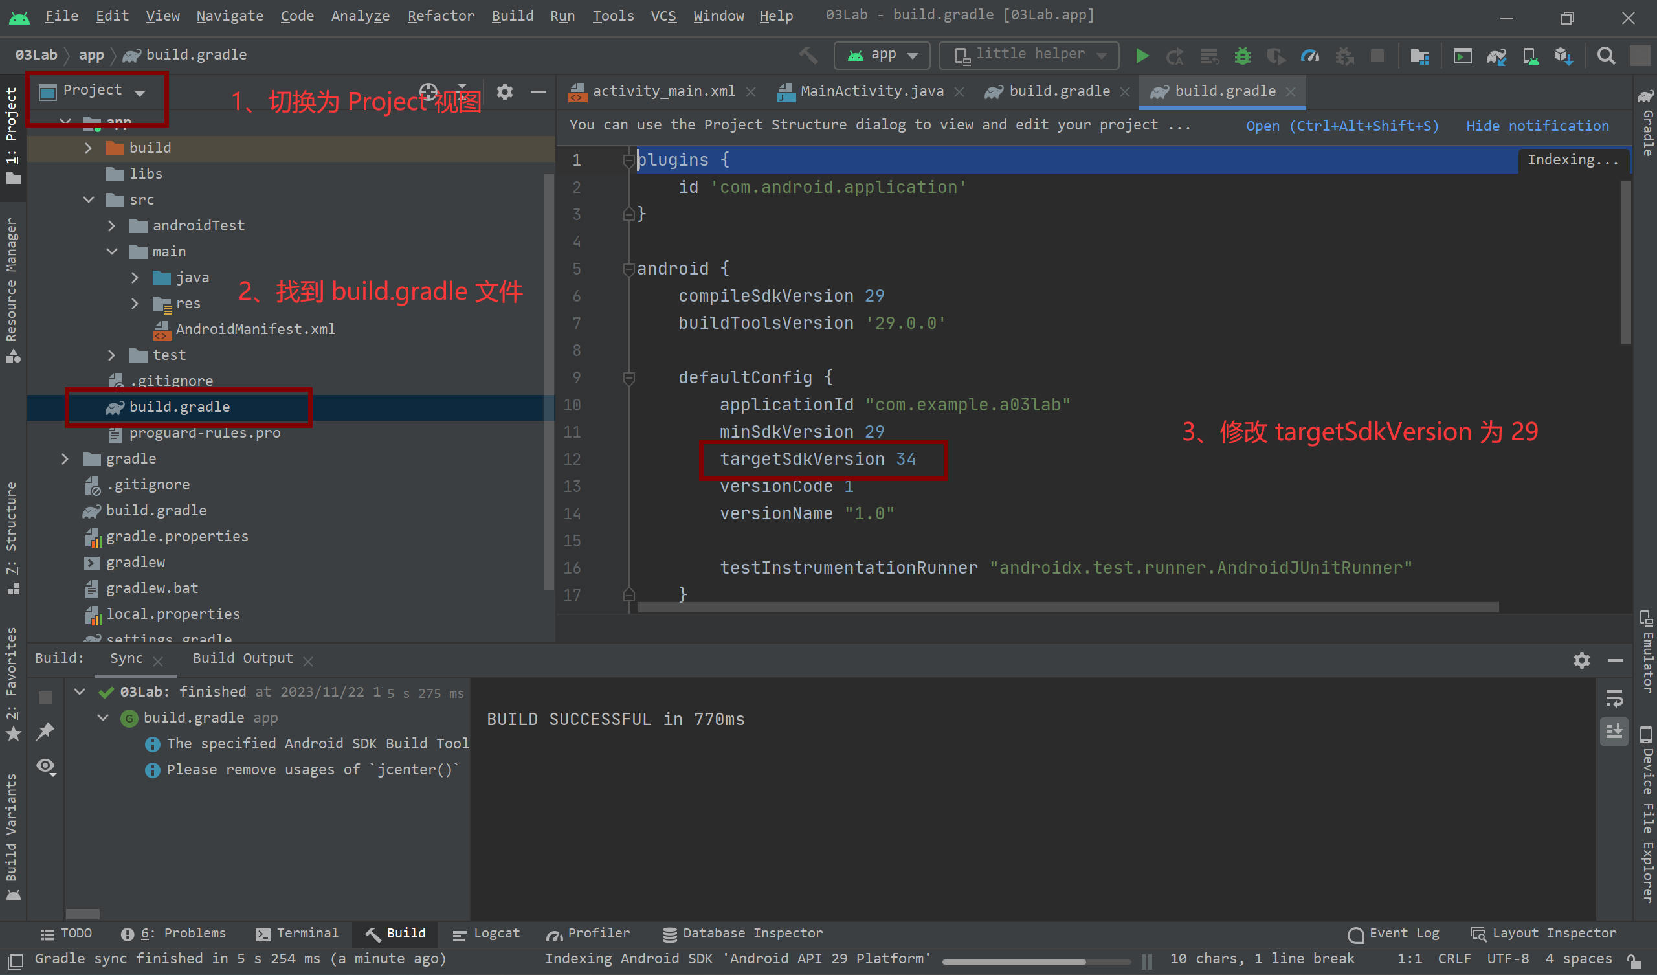This screenshot has height=975, width=1657.
Task: Open the app run configuration dropdown
Action: (882, 55)
